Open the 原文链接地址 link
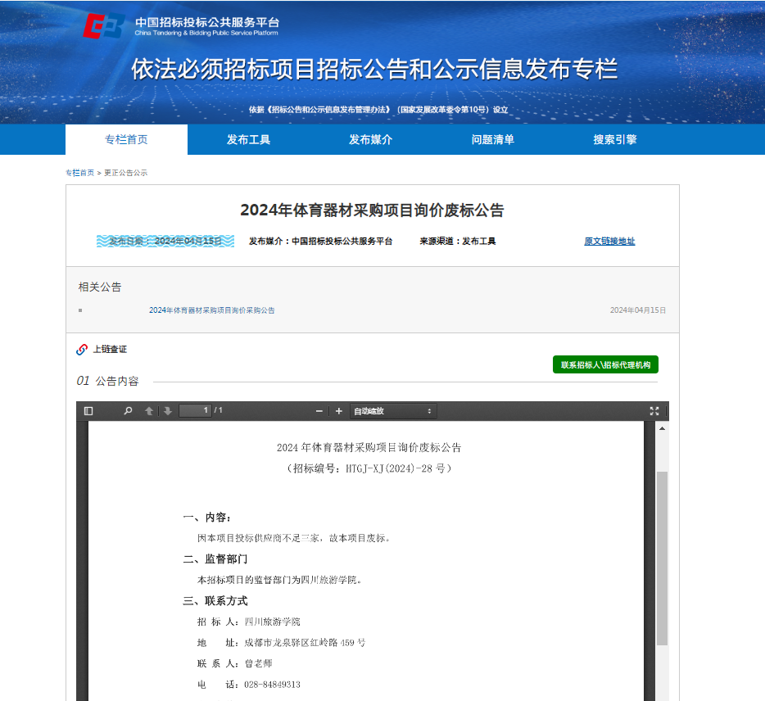The image size is (765, 701). tap(609, 241)
